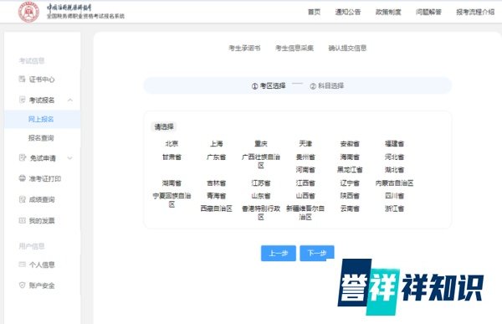Choose 山西省 as exam region
The image size is (502, 324).
305,196
